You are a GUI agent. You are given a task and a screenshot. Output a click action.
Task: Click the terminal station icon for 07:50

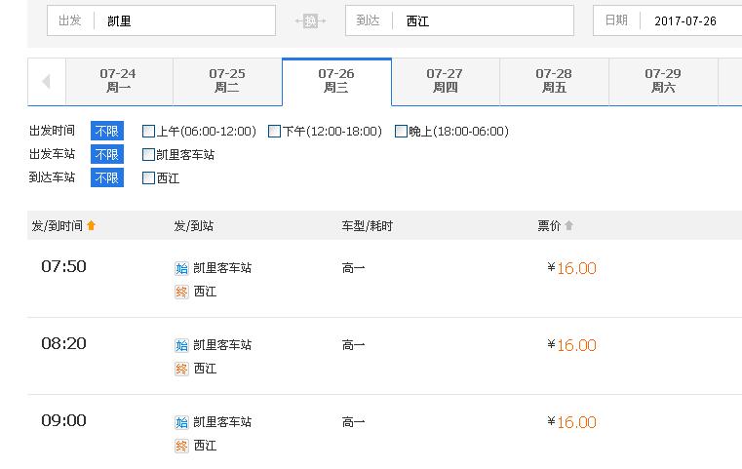click(x=181, y=292)
